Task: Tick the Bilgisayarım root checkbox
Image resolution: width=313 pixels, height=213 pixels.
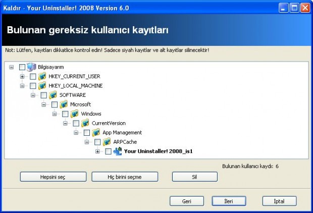Action: [22, 67]
